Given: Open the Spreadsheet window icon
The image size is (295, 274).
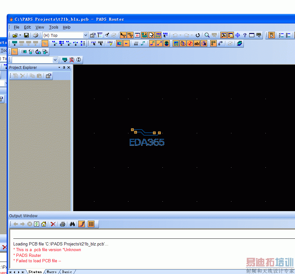Looking at the screenshot, I should coord(252,35).
